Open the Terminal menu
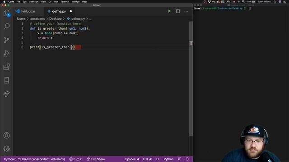289x162 pixels. (x=65, y=2)
